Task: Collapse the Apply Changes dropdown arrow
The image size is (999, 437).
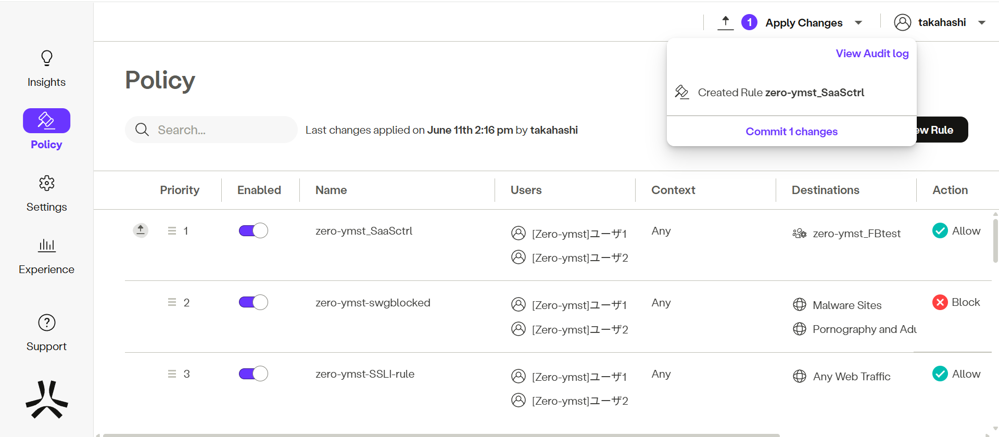Action: coord(858,23)
